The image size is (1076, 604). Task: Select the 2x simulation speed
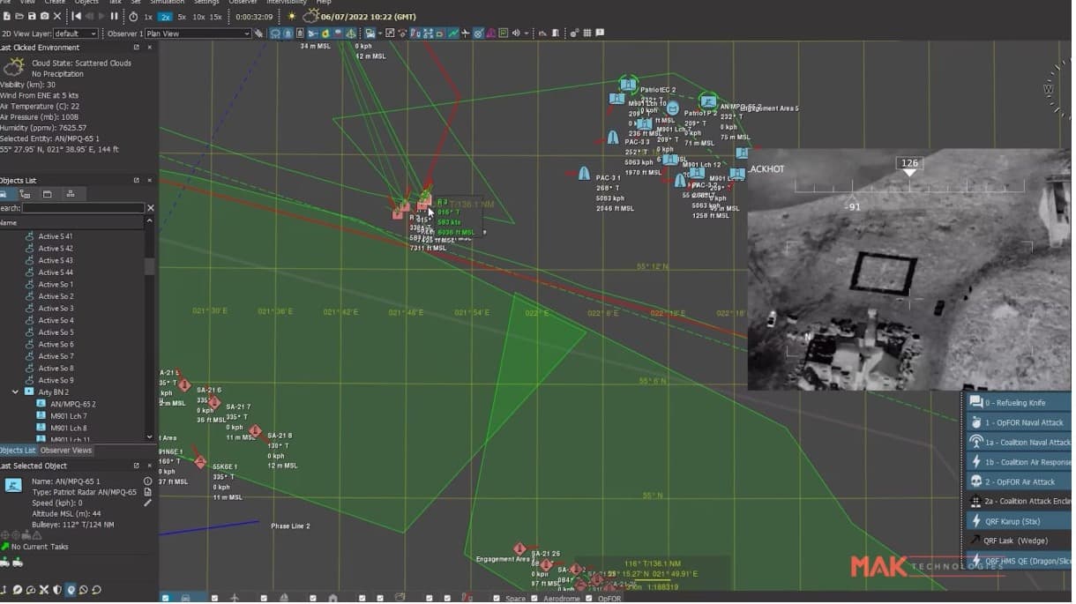coord(165,17)
